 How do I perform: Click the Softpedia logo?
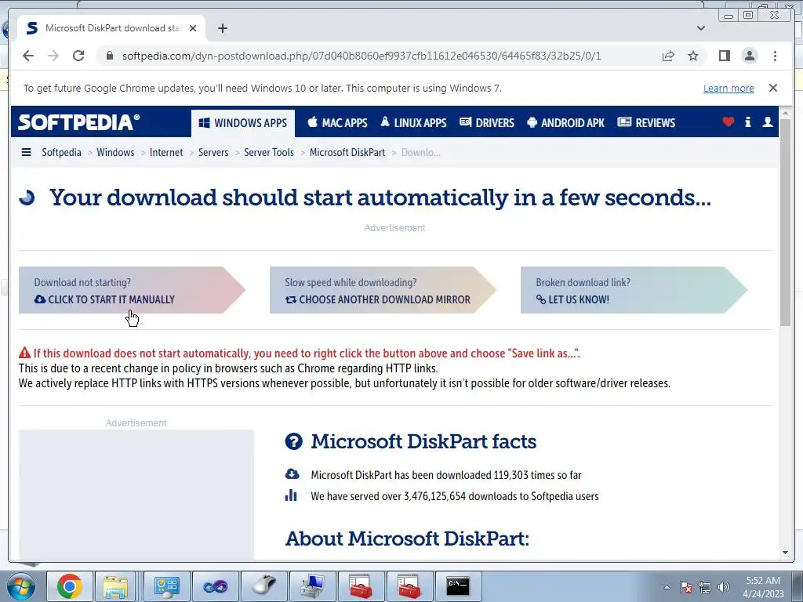pyautogui.click(x=79, y=122)
